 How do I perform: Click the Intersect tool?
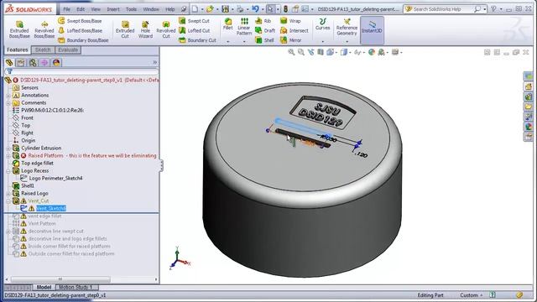[295, 30]
